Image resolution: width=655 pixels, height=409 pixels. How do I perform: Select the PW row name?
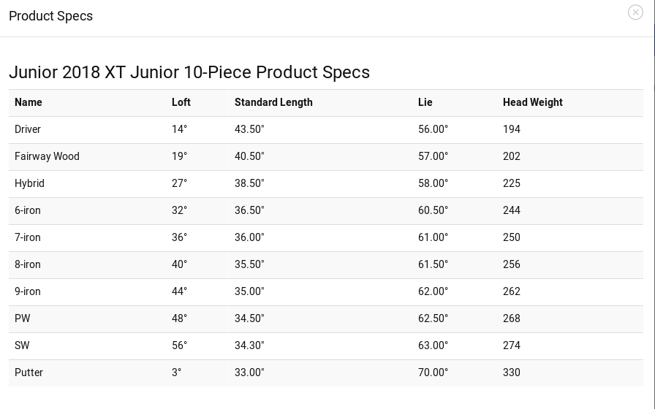pyautogui.click(x=23, y=318)
